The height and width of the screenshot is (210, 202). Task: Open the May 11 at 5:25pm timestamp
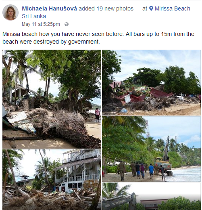click(x=41, y=24)
